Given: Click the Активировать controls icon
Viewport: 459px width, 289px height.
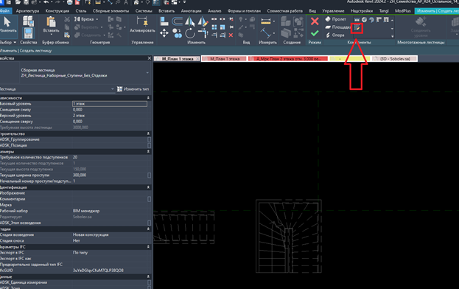Looking at the screenshot, I should click(x=142, y=21).
